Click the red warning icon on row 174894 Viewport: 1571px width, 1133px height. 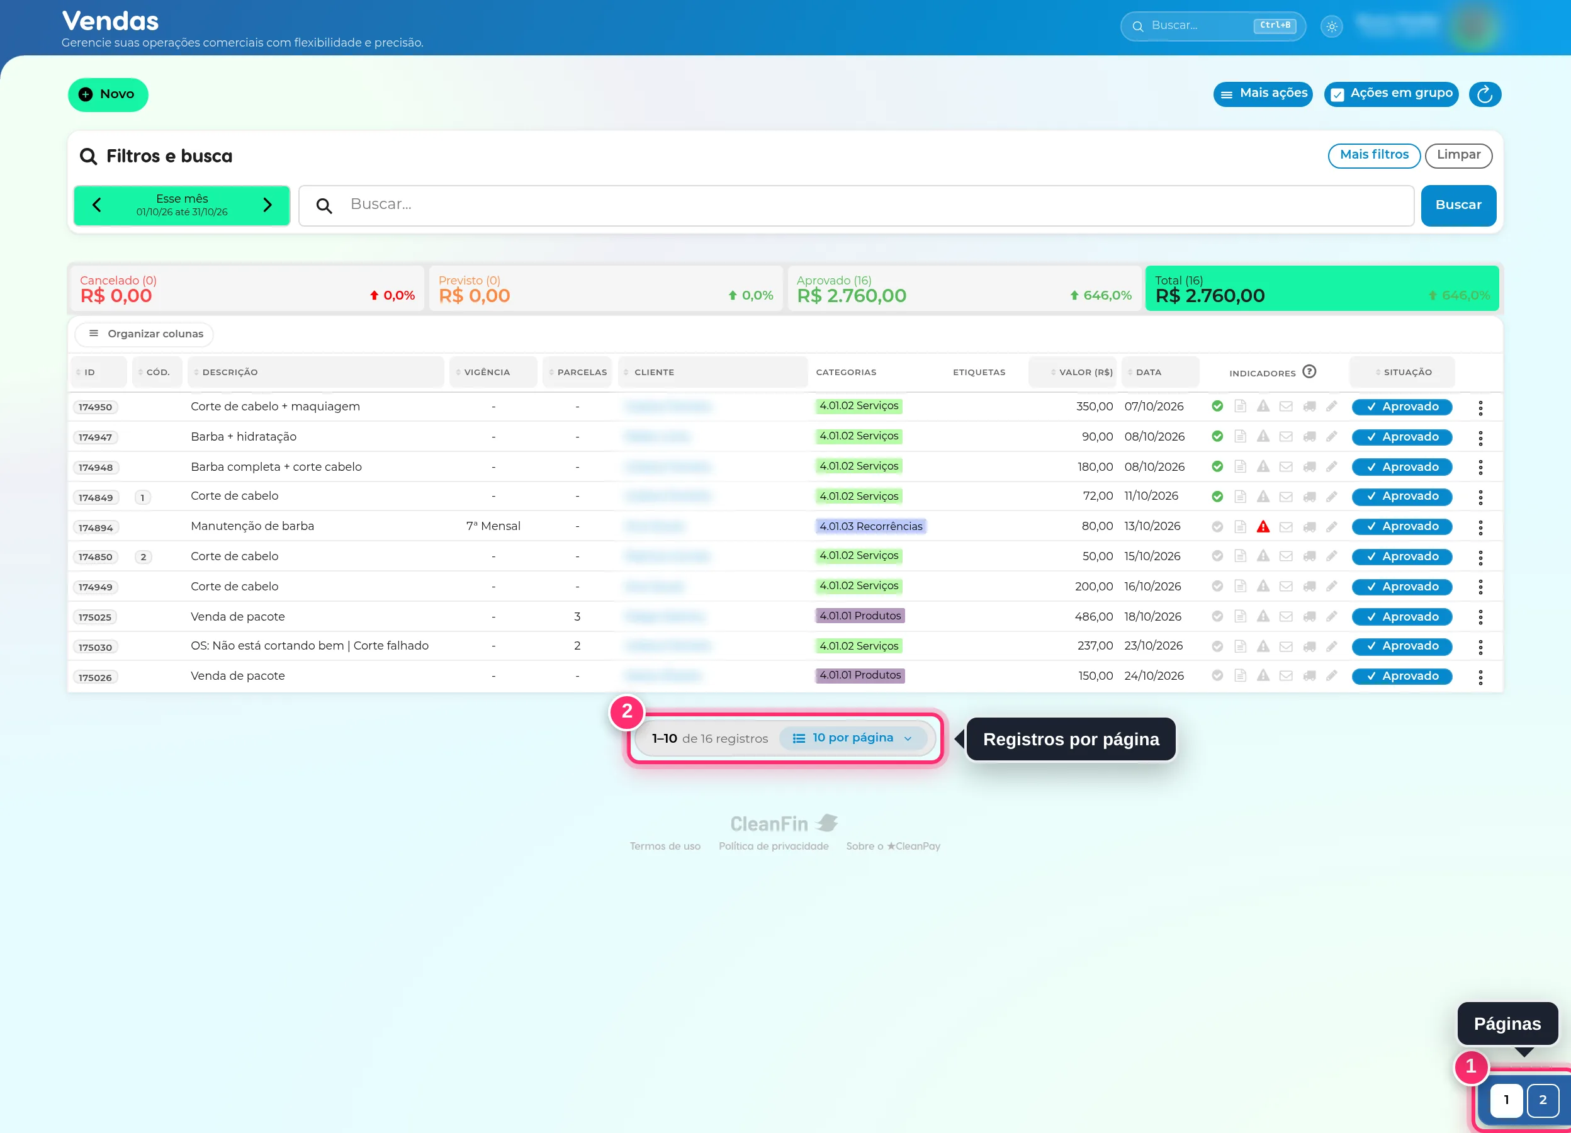pos(1263,526)
